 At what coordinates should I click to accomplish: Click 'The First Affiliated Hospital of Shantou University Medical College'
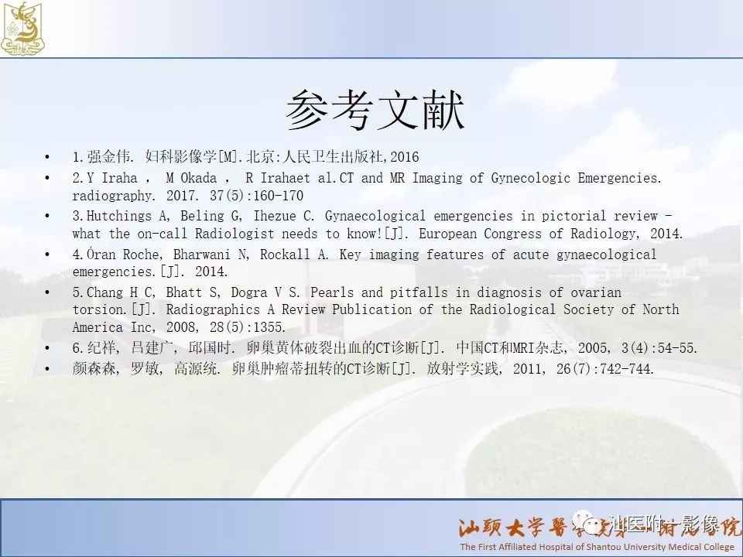[x=597, y=547]
